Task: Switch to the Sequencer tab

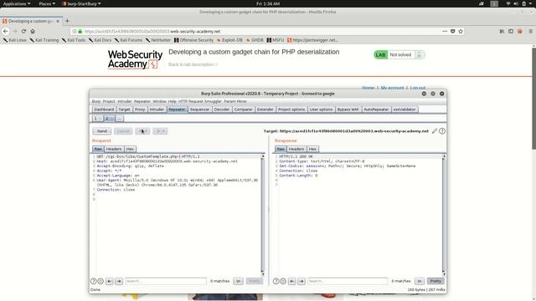Action: (199, 110)
